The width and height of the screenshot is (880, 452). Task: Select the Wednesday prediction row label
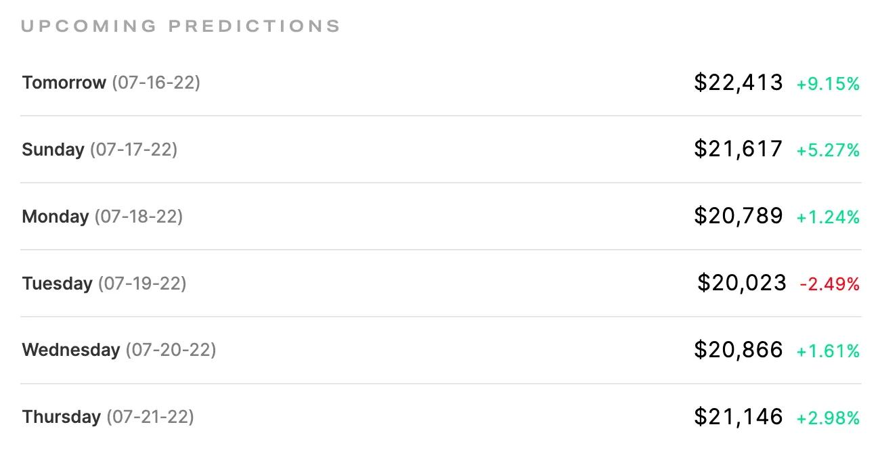click(119, 350)
